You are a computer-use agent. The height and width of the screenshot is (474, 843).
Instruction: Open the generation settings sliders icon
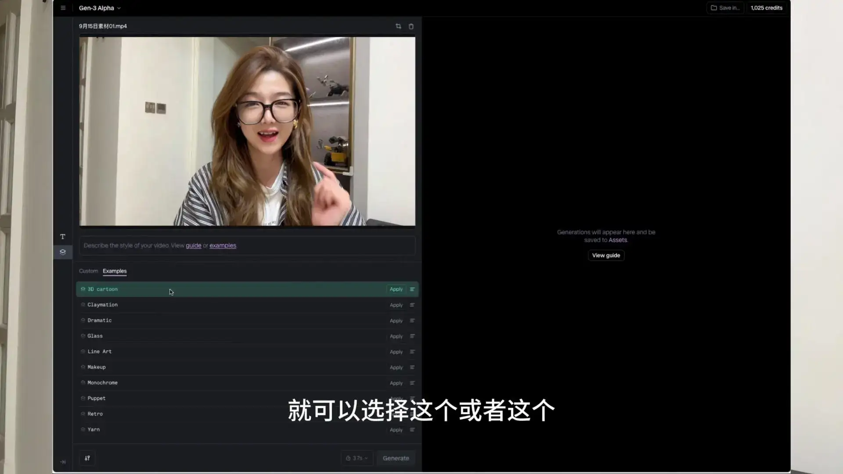(x=86, y=457)
